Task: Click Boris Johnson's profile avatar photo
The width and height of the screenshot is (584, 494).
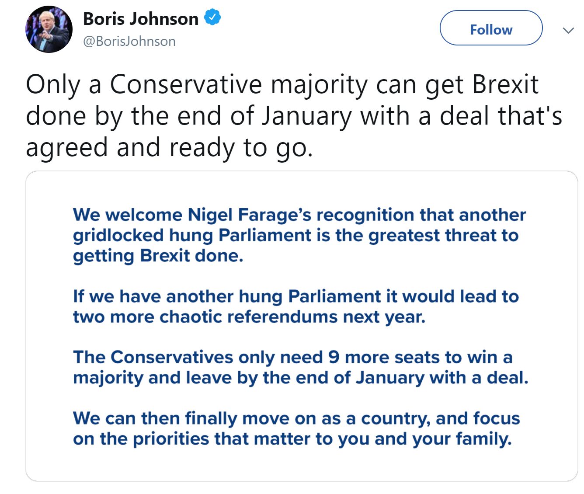Action: 49,30
